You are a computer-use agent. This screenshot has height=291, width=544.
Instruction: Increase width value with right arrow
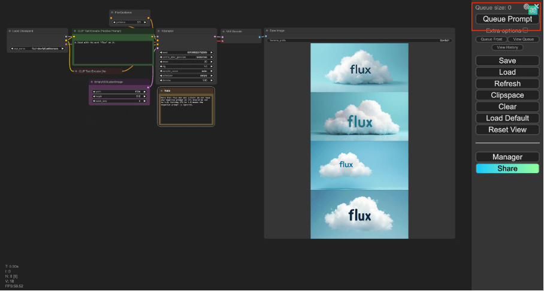point(144,92)
